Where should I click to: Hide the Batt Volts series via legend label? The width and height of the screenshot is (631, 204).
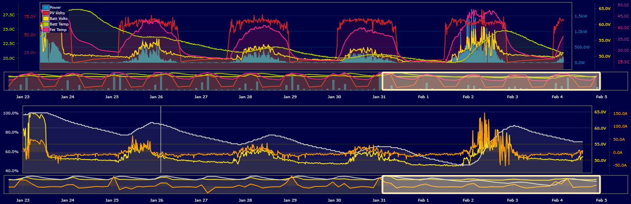pos(59,19)
